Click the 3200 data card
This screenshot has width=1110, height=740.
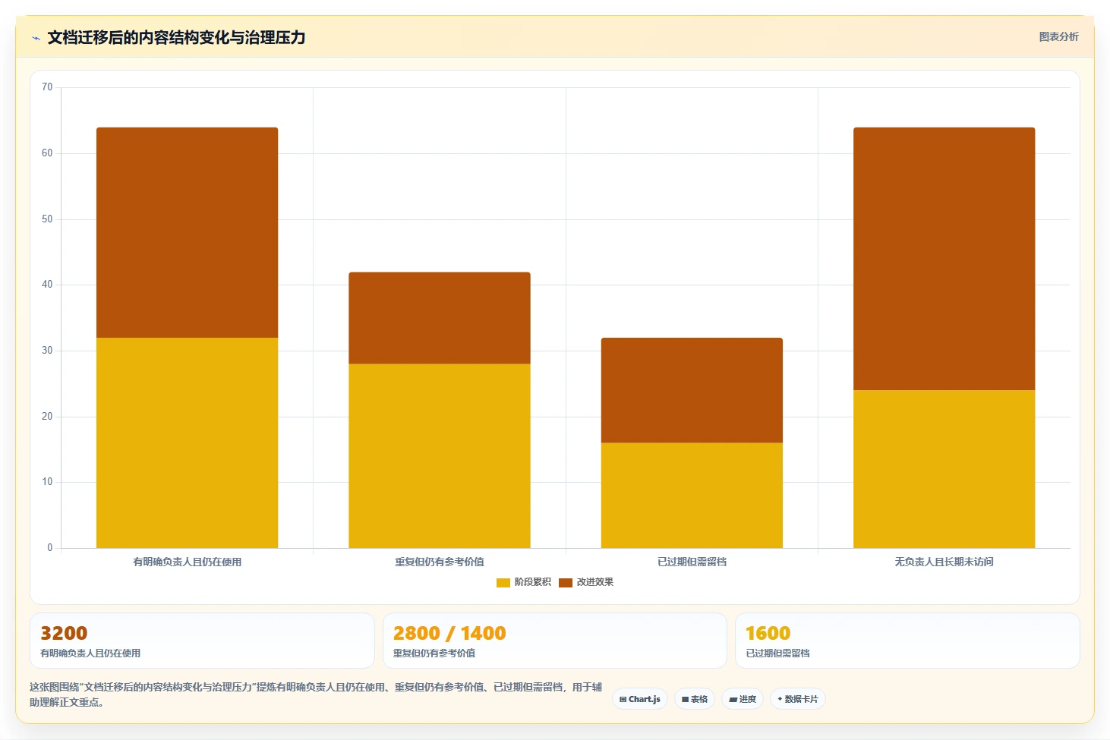click(202, 641)
